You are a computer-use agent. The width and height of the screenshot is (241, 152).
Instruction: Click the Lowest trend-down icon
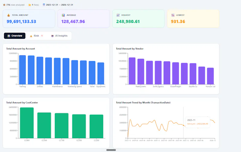(x=173, y=15)
